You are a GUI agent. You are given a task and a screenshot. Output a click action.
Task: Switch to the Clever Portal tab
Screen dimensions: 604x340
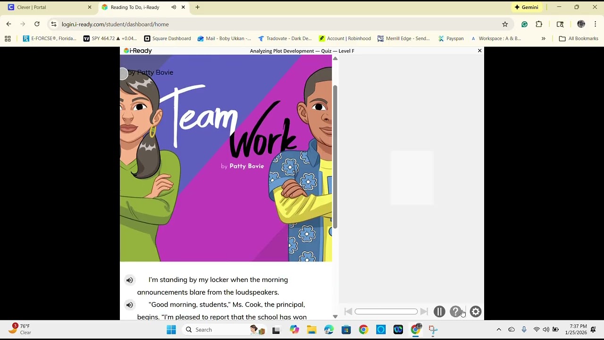tap(50, 7)
